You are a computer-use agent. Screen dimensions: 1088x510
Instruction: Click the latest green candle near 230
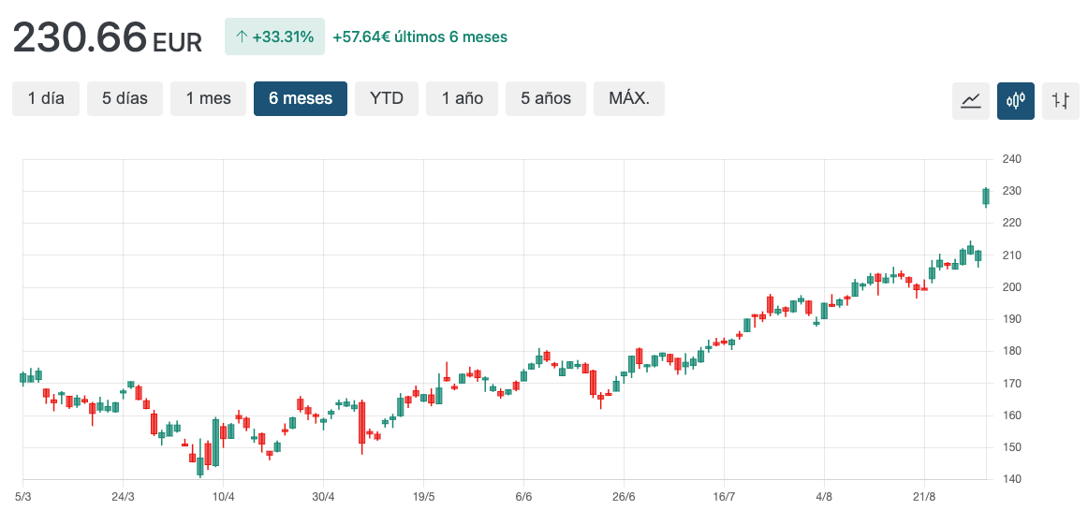(x=986, y=196)
